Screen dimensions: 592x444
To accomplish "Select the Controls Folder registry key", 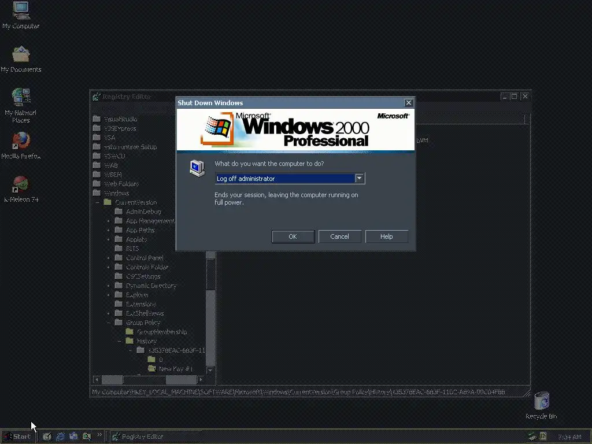I will pyautogui.click(x=147, y=267).
